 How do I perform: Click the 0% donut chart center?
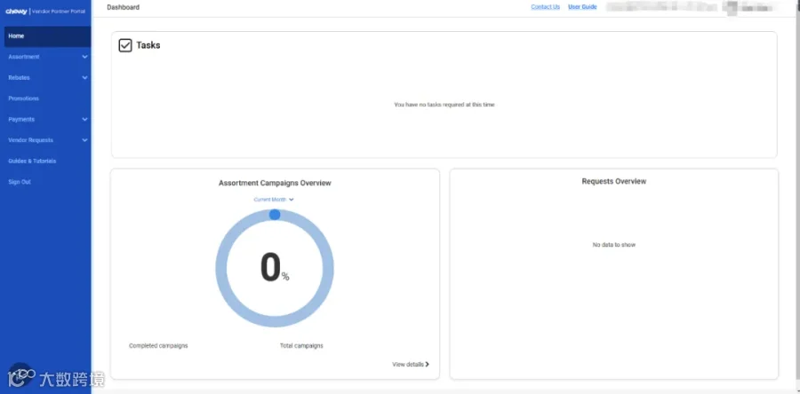tap(275, 268)
